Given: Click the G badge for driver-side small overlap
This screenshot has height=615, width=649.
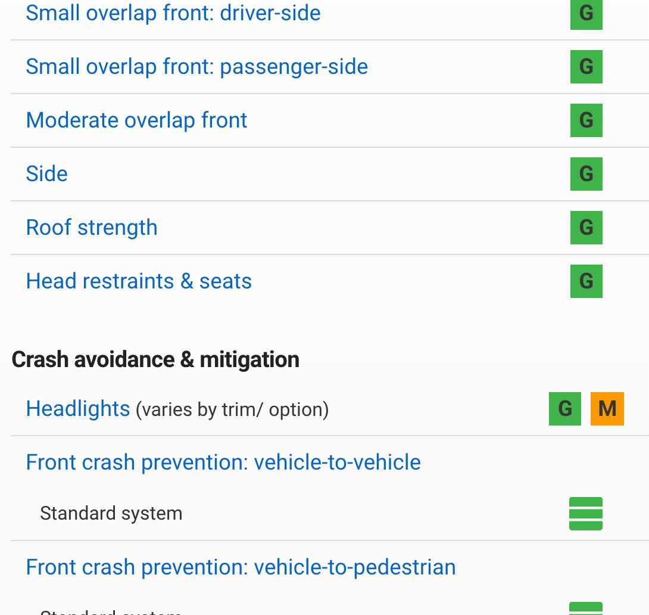Looking at the screenshot, I should pos(586,14).
